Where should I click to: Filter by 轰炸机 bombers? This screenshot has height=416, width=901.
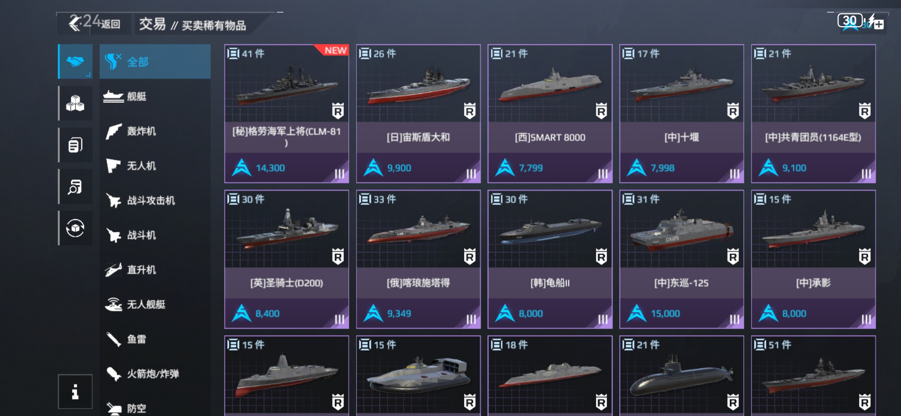(155, 131)
